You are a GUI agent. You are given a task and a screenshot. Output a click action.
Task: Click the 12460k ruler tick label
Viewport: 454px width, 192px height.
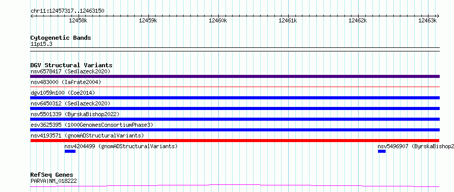tap(218, 20)
